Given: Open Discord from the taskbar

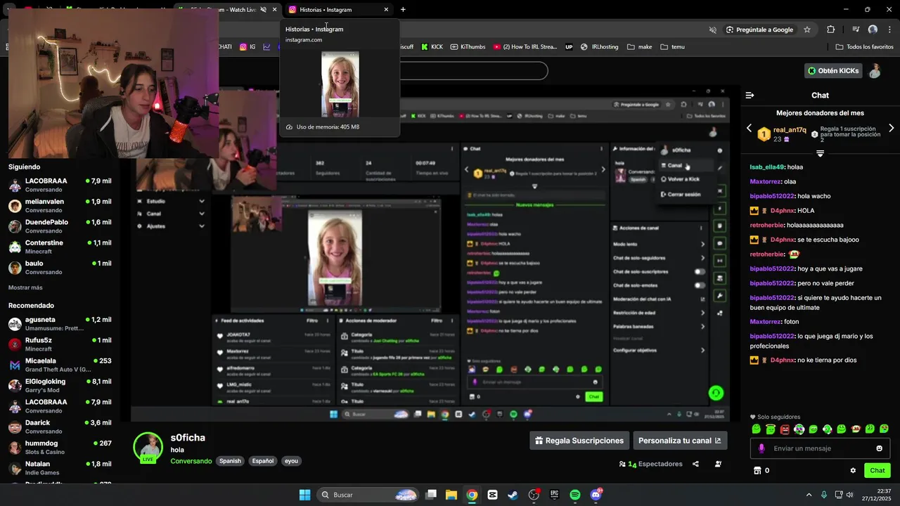Looking at the screenshot, I should coord(596,495).
